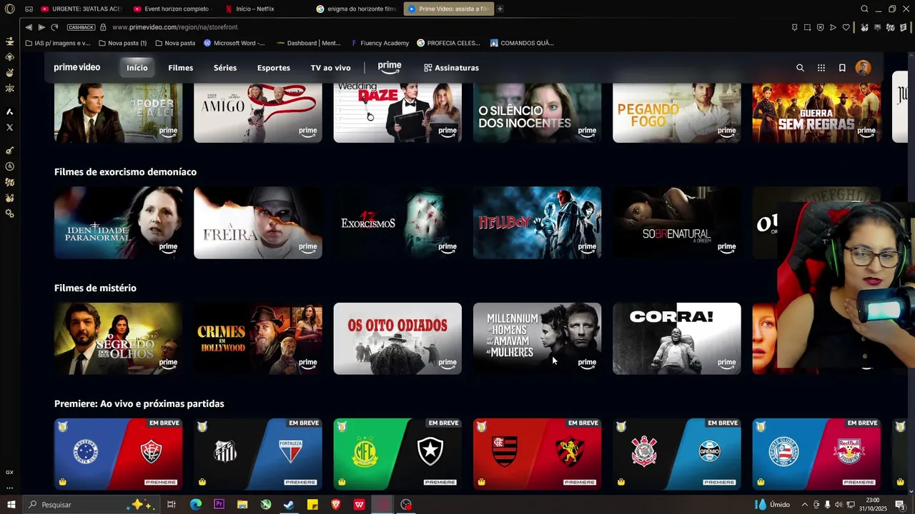
Task: Open the Crimes em Hollywood thumbnail
Action: coord(258,338)
